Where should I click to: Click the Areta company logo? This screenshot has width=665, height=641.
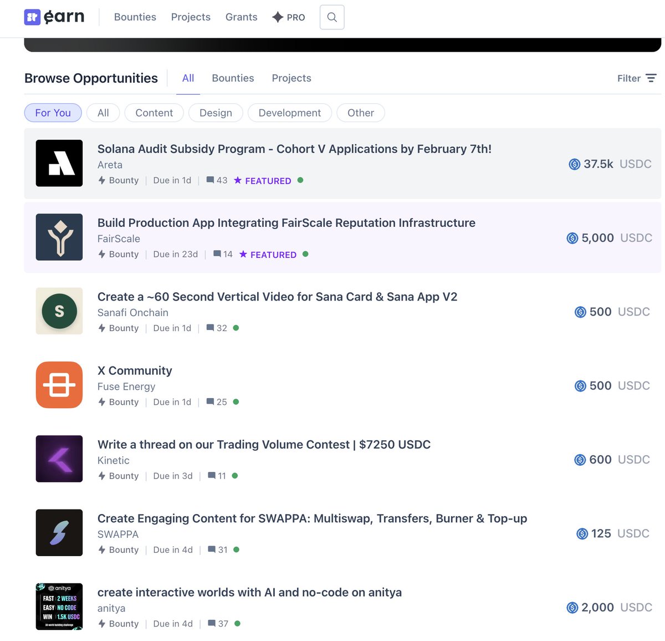(59, 163)
